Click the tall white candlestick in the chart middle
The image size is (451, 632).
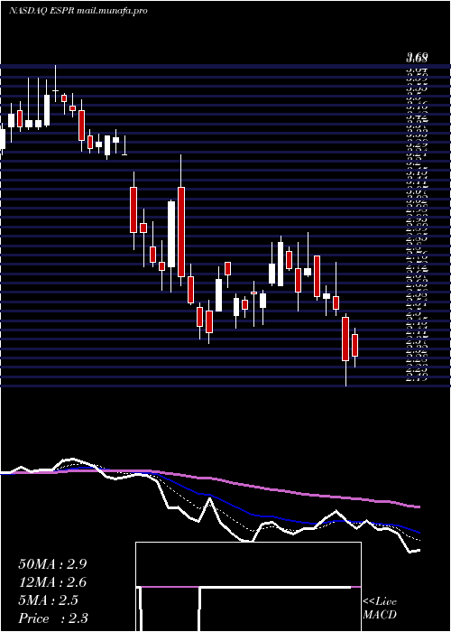pos(171,234)
